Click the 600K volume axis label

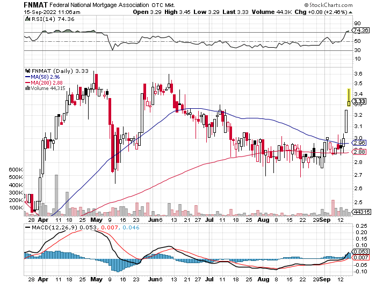(16, 170)
